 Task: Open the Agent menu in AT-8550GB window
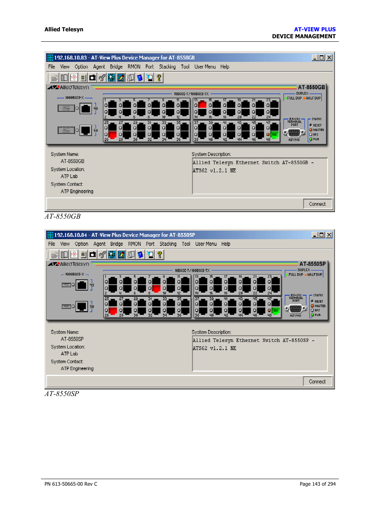pos(99,67)
